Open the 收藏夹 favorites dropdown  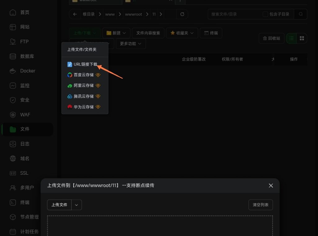(182, 33)
